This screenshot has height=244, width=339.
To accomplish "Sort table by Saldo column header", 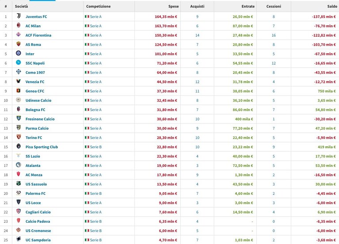I will (332, 6).
